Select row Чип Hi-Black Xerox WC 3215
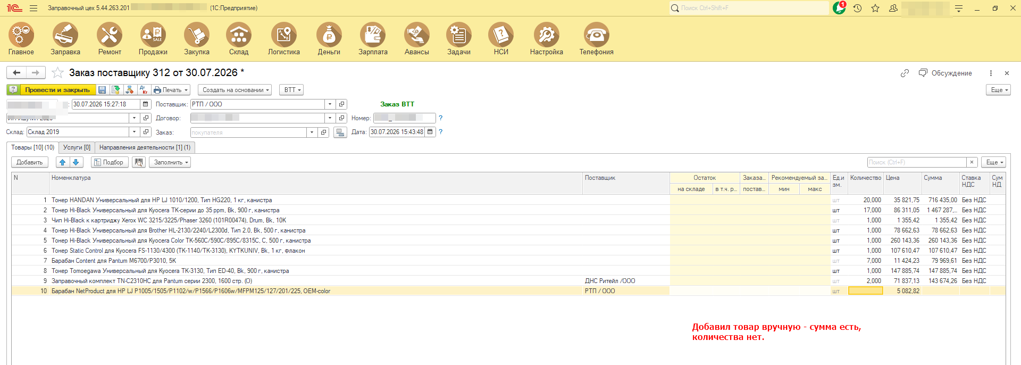The width and height of the screenshot is (1021, 365). coord(508,220)
